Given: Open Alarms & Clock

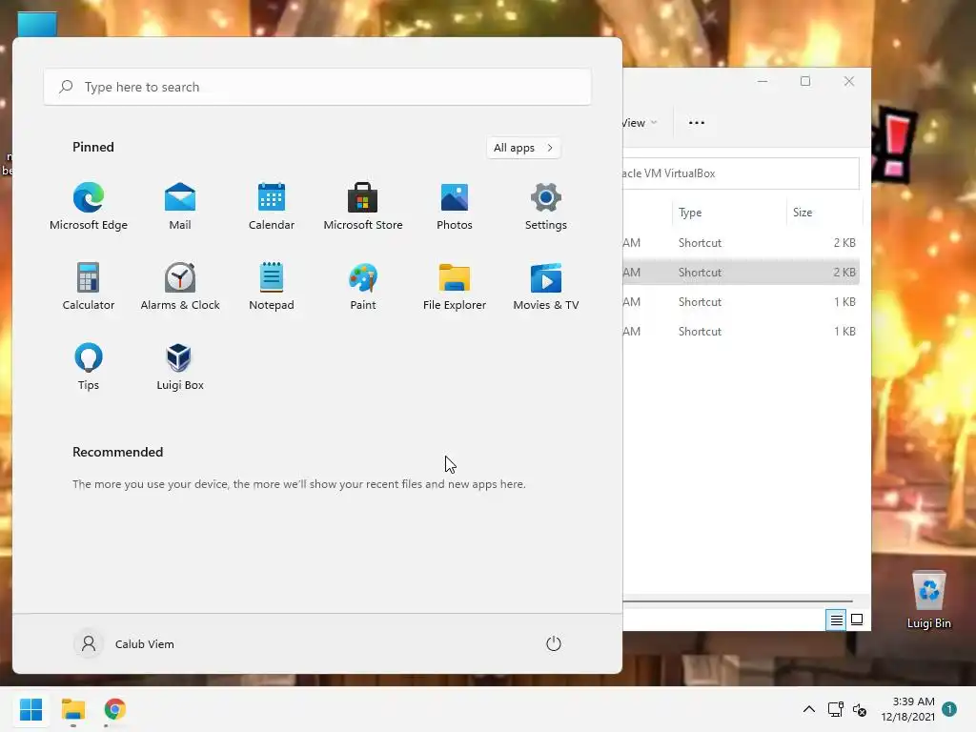Looking at the screenshot, I should [x=180, y=286].
